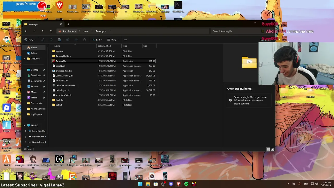Go back in File Explorer

coord(26,31)
